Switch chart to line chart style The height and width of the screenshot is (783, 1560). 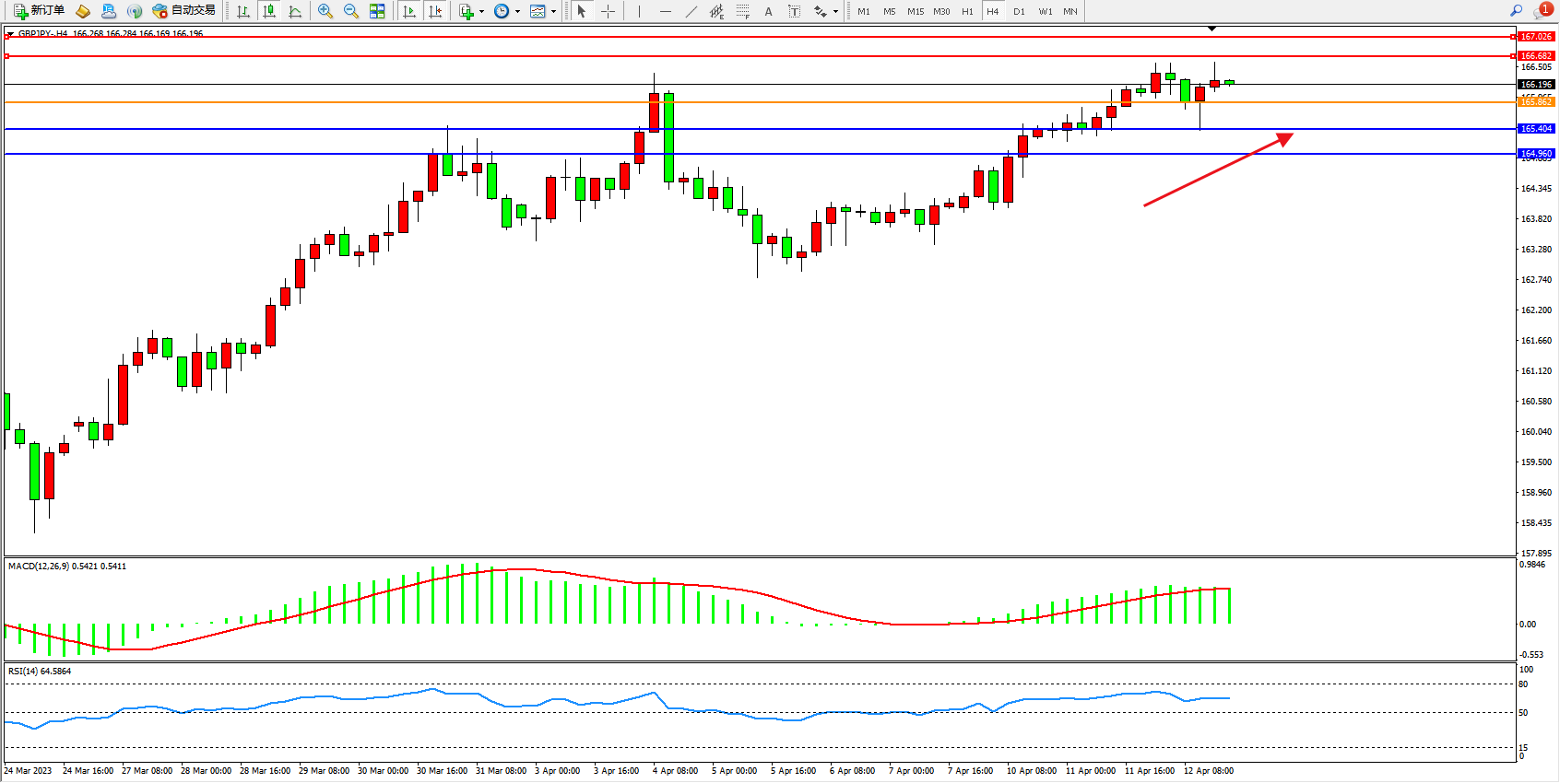[x=295, y=11]
